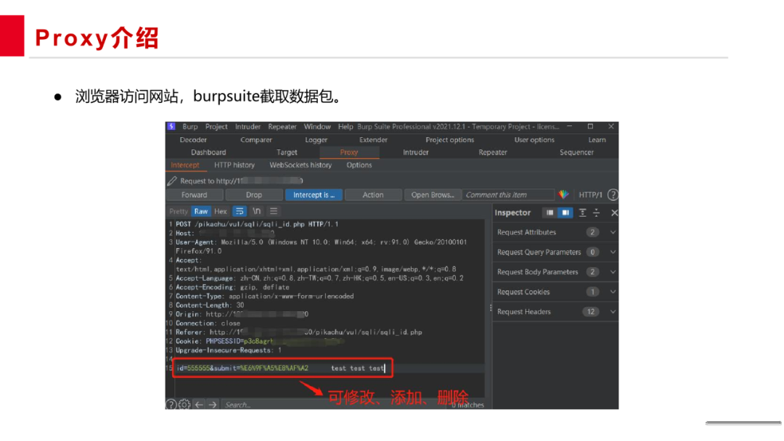This screenshot has height=441, width=784.
Task: Click the pencil edit icon beside Request to
Action: tap(172, 181)
